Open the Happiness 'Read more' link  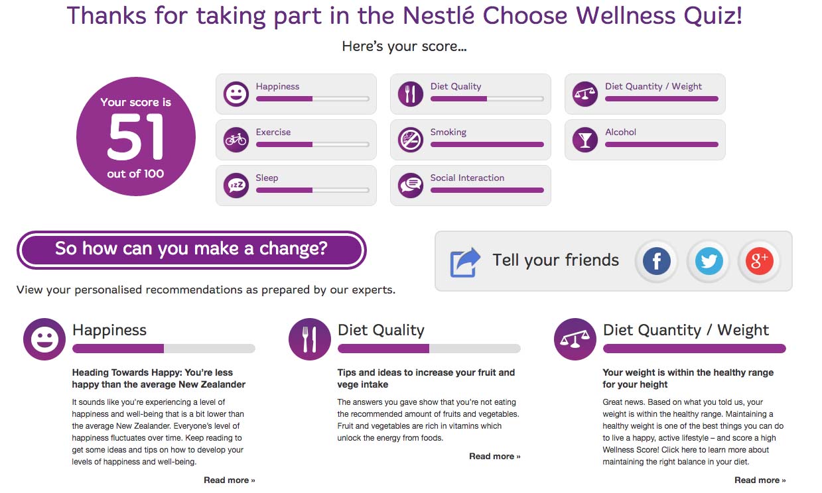pyautogui.click(x=229, y=480)
